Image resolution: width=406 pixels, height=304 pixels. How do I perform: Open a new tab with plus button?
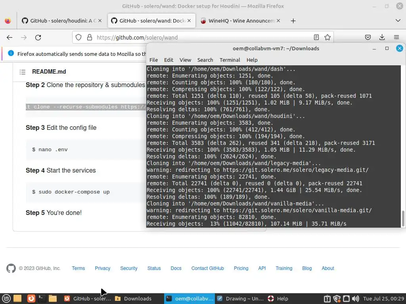tap(293, 21)
